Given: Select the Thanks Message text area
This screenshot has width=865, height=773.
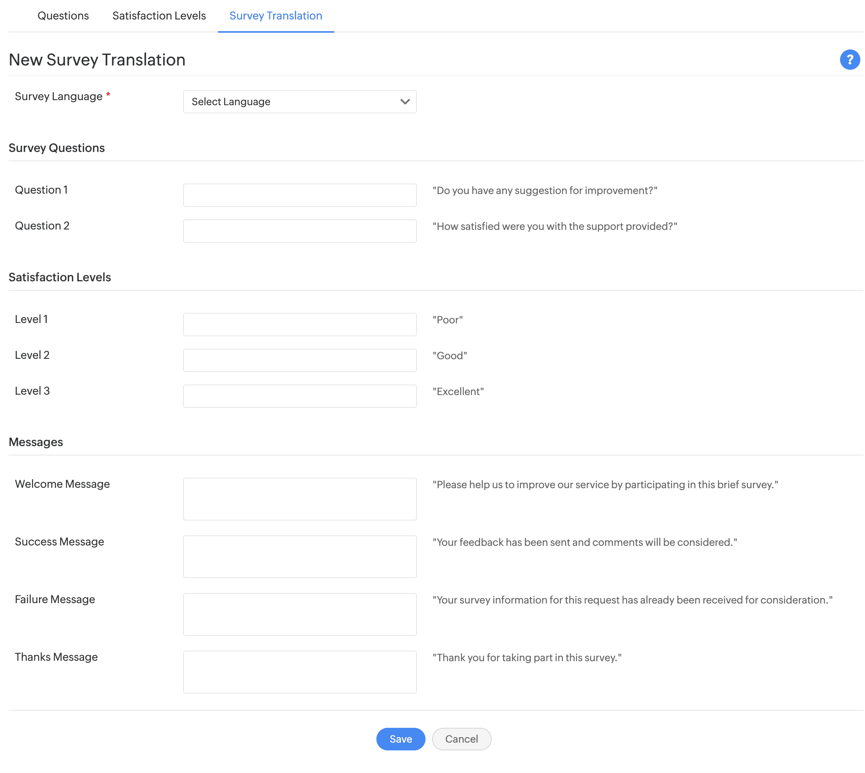Looking at the screenshot, I should click(x=300, y=672).
